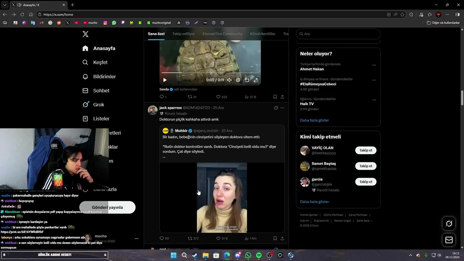Open Gizlilik Politikası footer link
The height and width of the screenshot is (261, 464).
(333, 215)
